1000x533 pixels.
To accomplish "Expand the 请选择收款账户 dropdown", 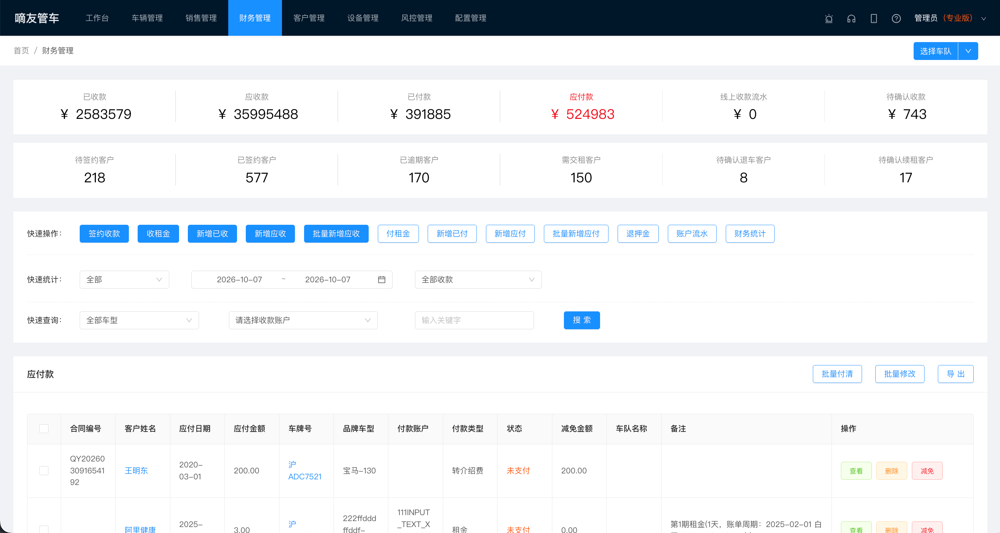I will tap(303, 320).
